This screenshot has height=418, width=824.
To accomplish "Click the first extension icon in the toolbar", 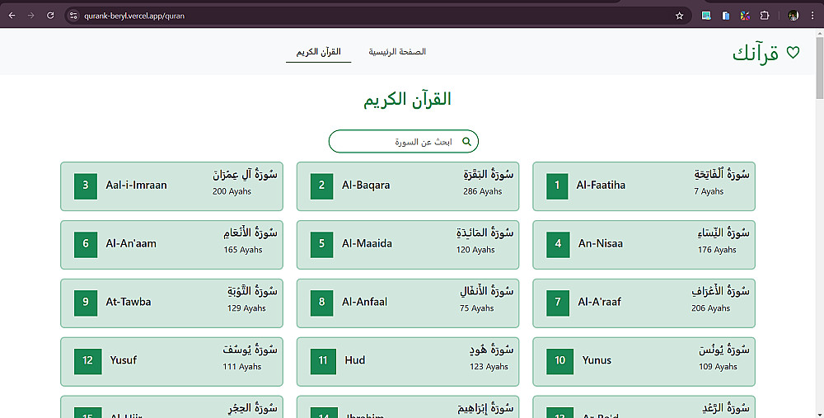I will [706, 16].
